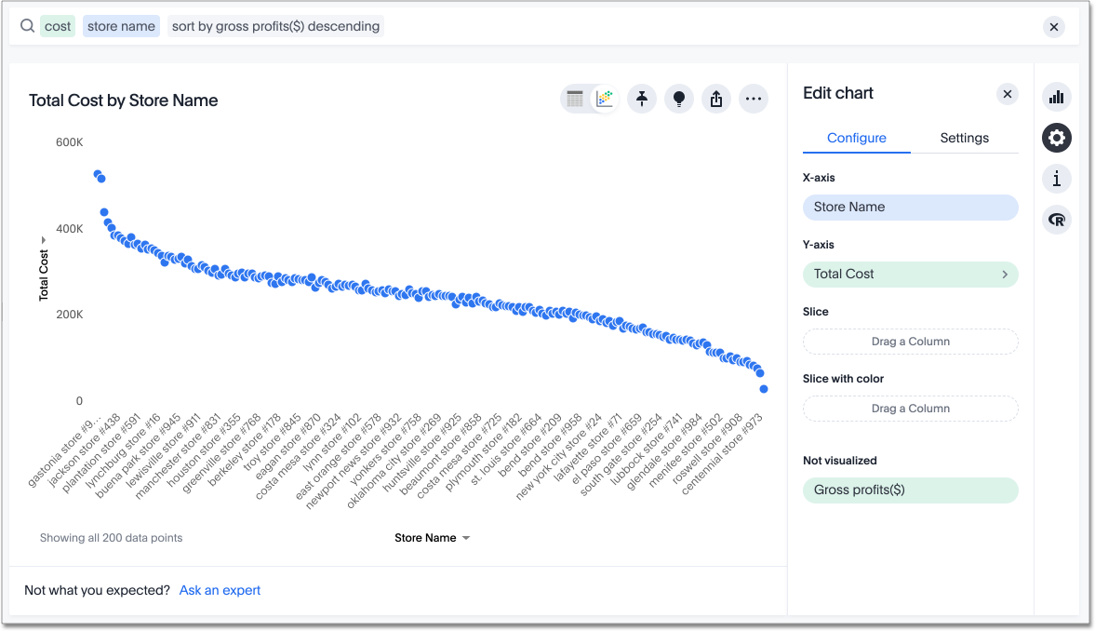Click the gear chart configuration icon

click(1056, 138)
